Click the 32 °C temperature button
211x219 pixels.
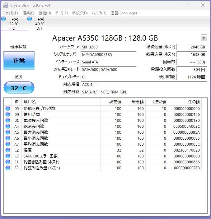pyautogui.click(x=19, y=88)
